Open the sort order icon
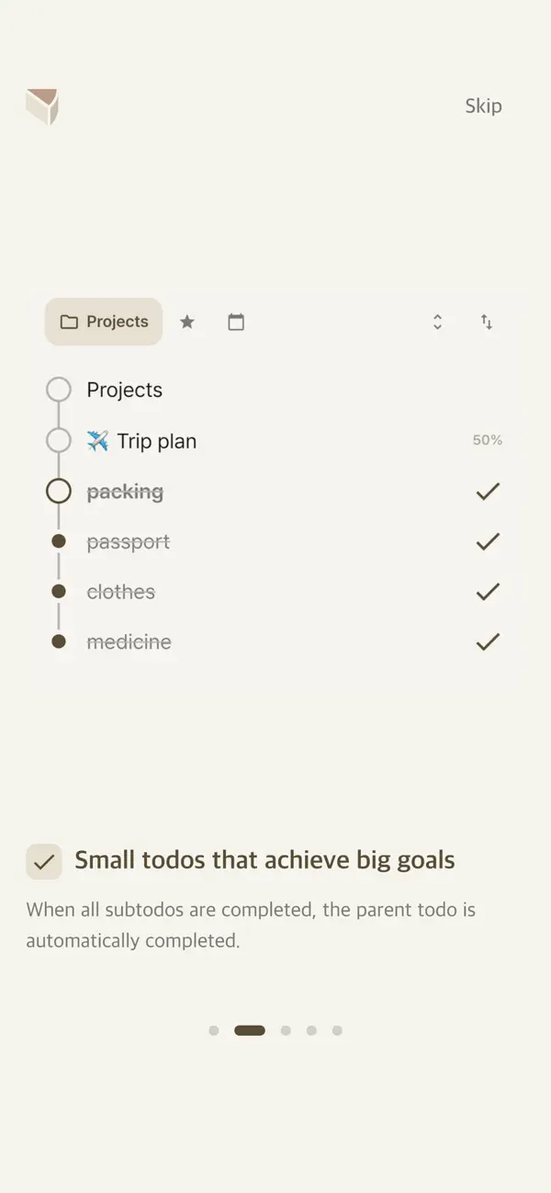The height and width of the screenshot is (1193, 551). (488, 322)
